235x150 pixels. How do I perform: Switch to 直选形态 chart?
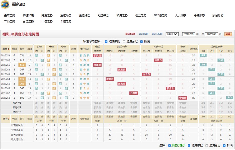pos(66,15)
